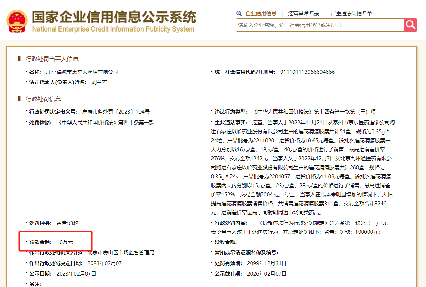426x287 pixels.
Task: Click the English title National Enterprise Credit Information
Action: [113, 29]
